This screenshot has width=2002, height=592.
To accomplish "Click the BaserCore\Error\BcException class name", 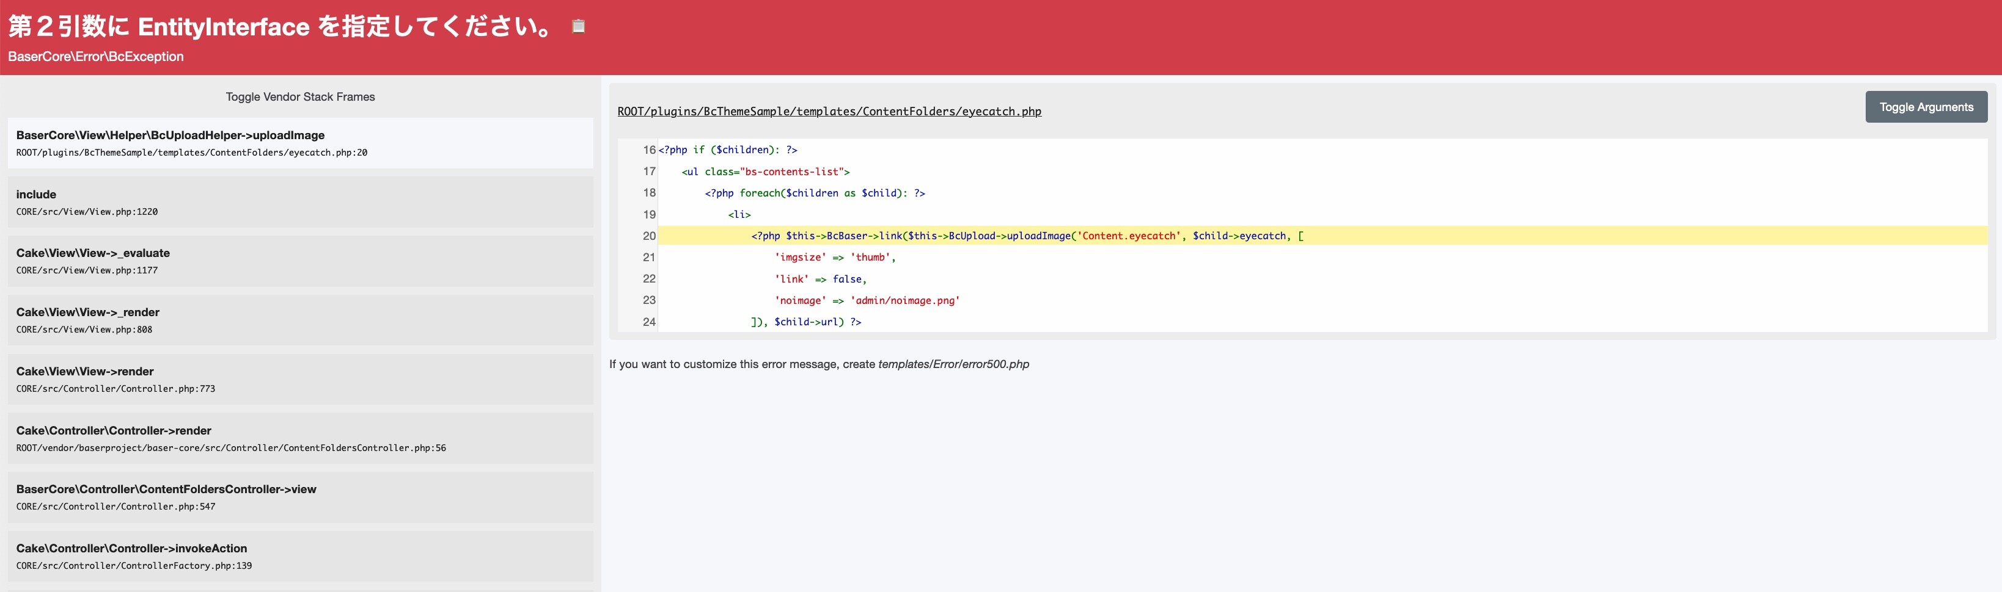I will [x=95, y=57].
